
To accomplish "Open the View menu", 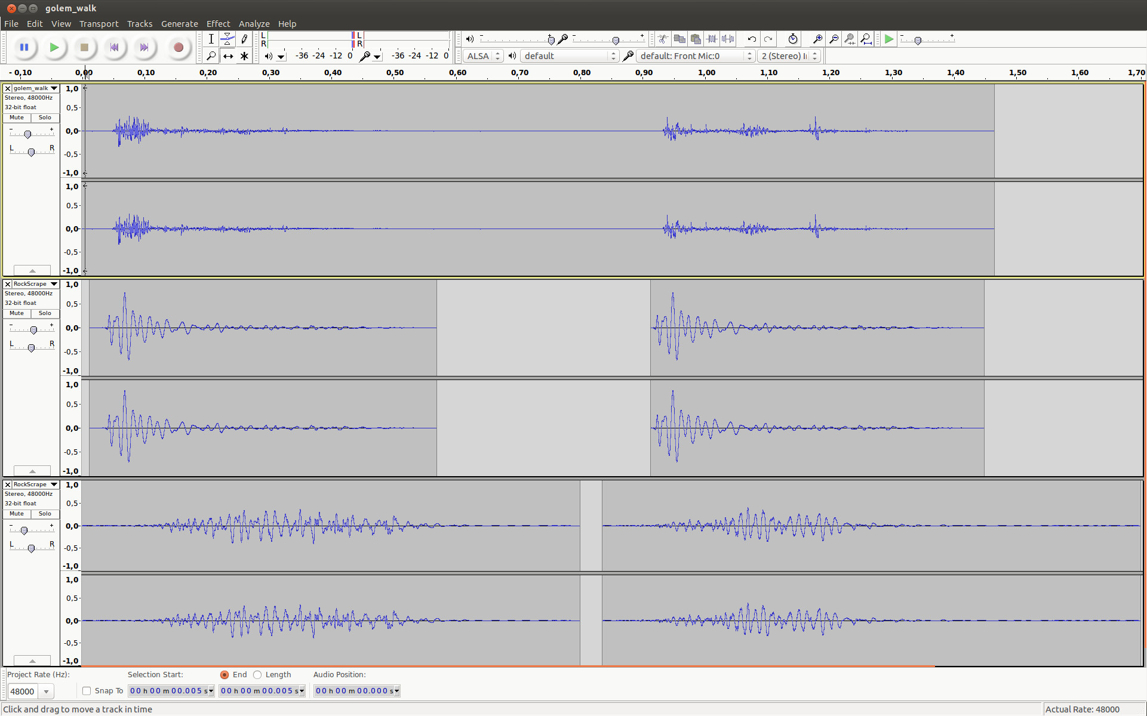I will point(61,24).
